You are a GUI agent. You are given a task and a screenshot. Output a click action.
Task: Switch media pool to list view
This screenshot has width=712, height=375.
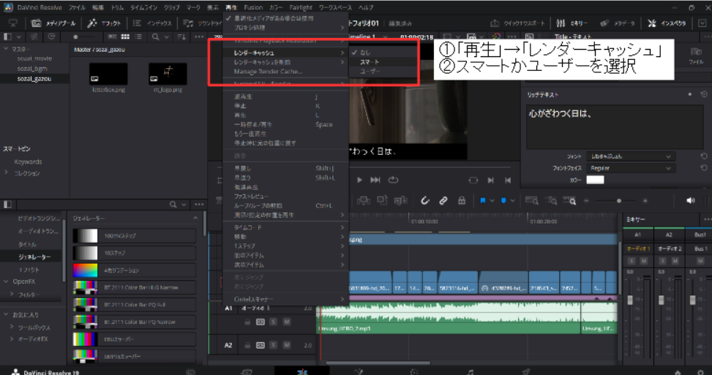coord(138,37)
